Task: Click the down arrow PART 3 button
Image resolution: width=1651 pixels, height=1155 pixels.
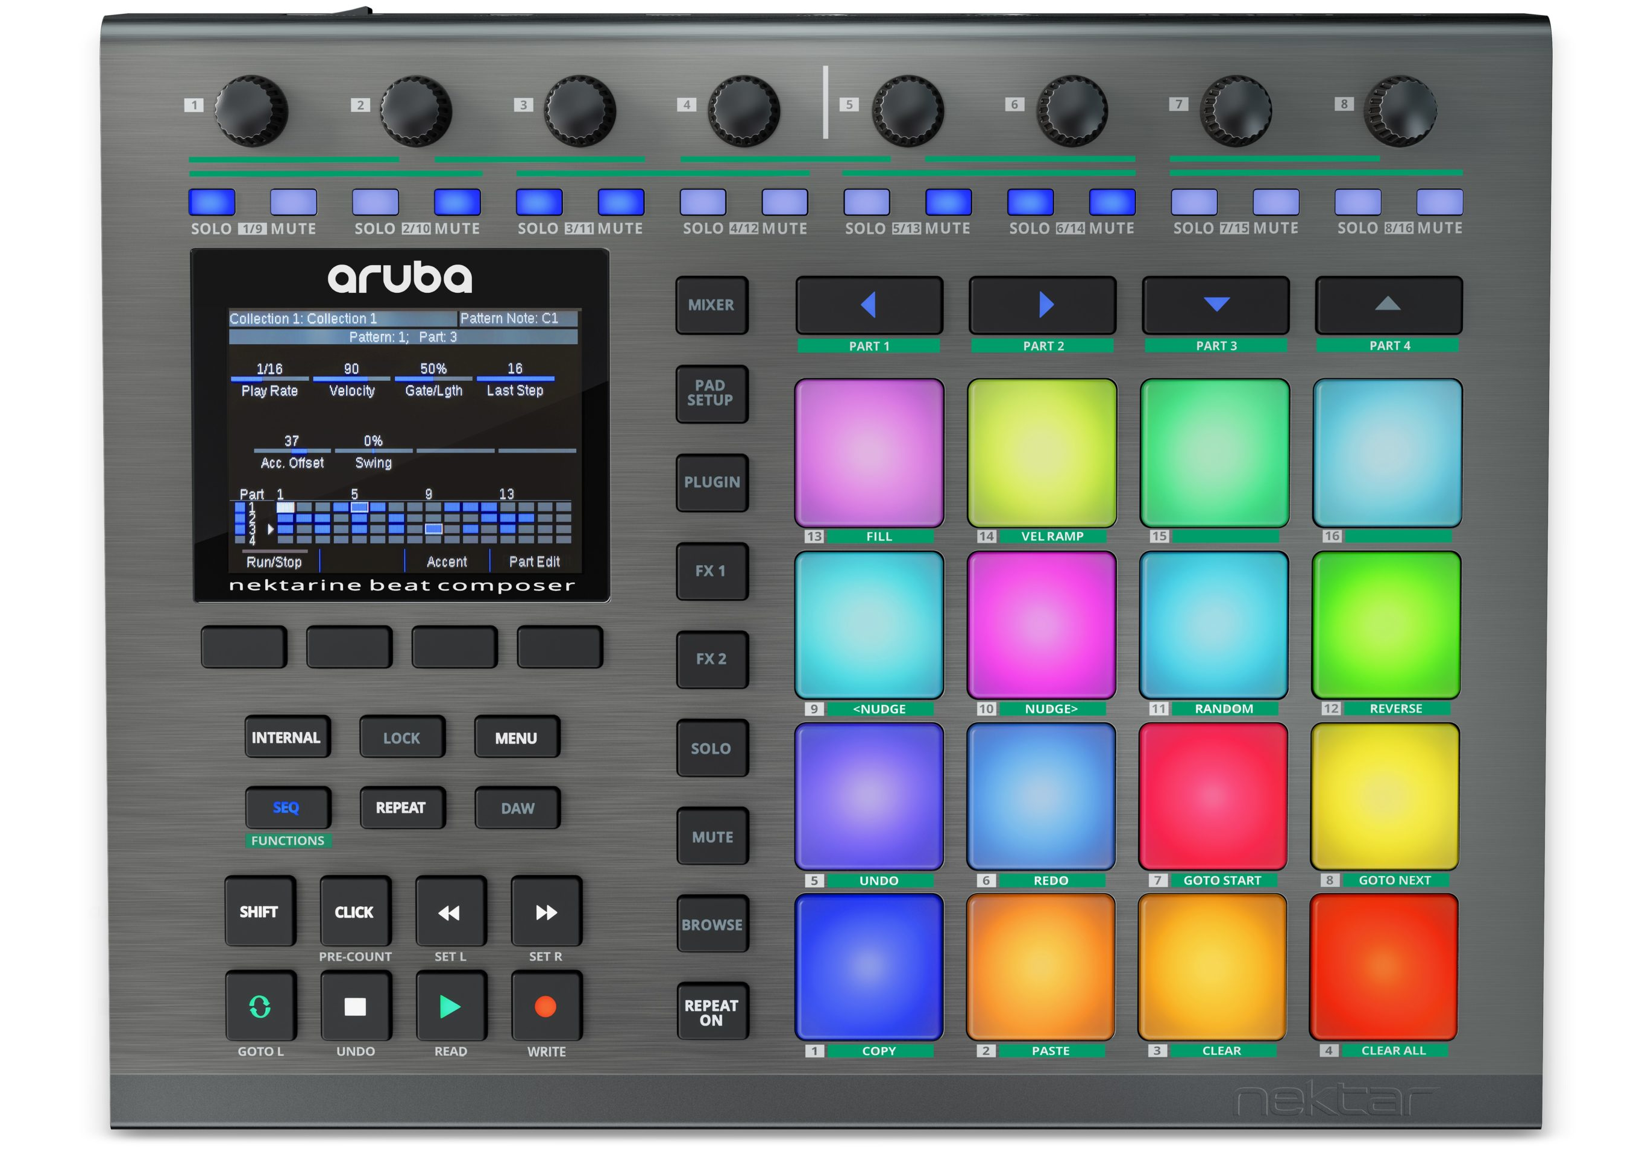Action: 1216,305
